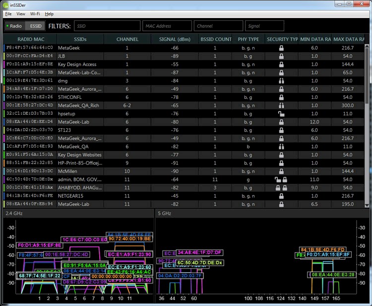Click the security icon in dmg row
This screenshot has width=372, height=306.
pos(281,81)
